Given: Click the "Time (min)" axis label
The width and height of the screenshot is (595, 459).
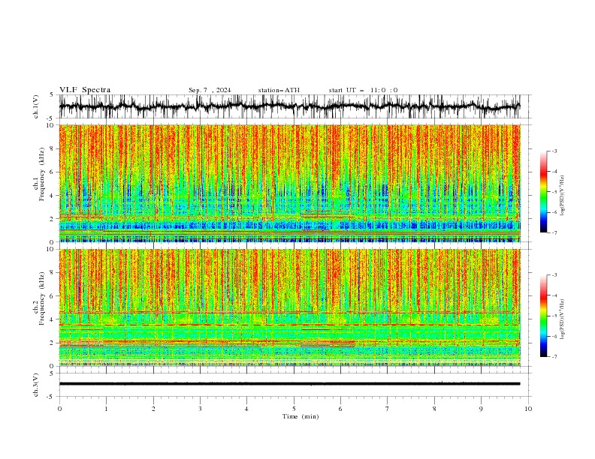Looking at the screenshot, I should [x=301, y=416].
